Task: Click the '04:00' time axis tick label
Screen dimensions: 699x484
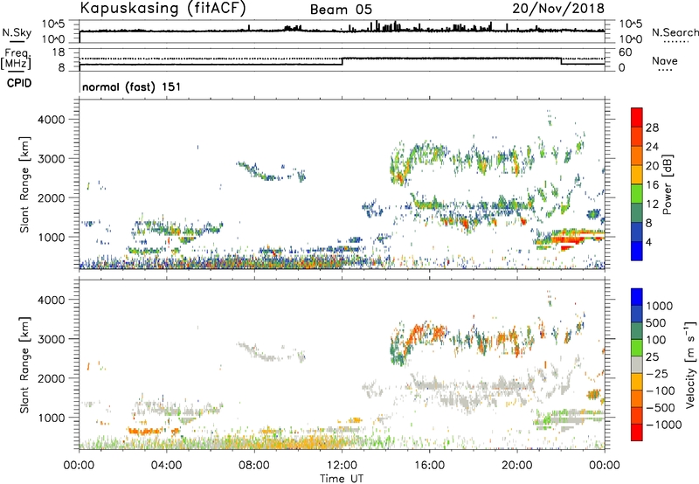Action: click(167, 466)
